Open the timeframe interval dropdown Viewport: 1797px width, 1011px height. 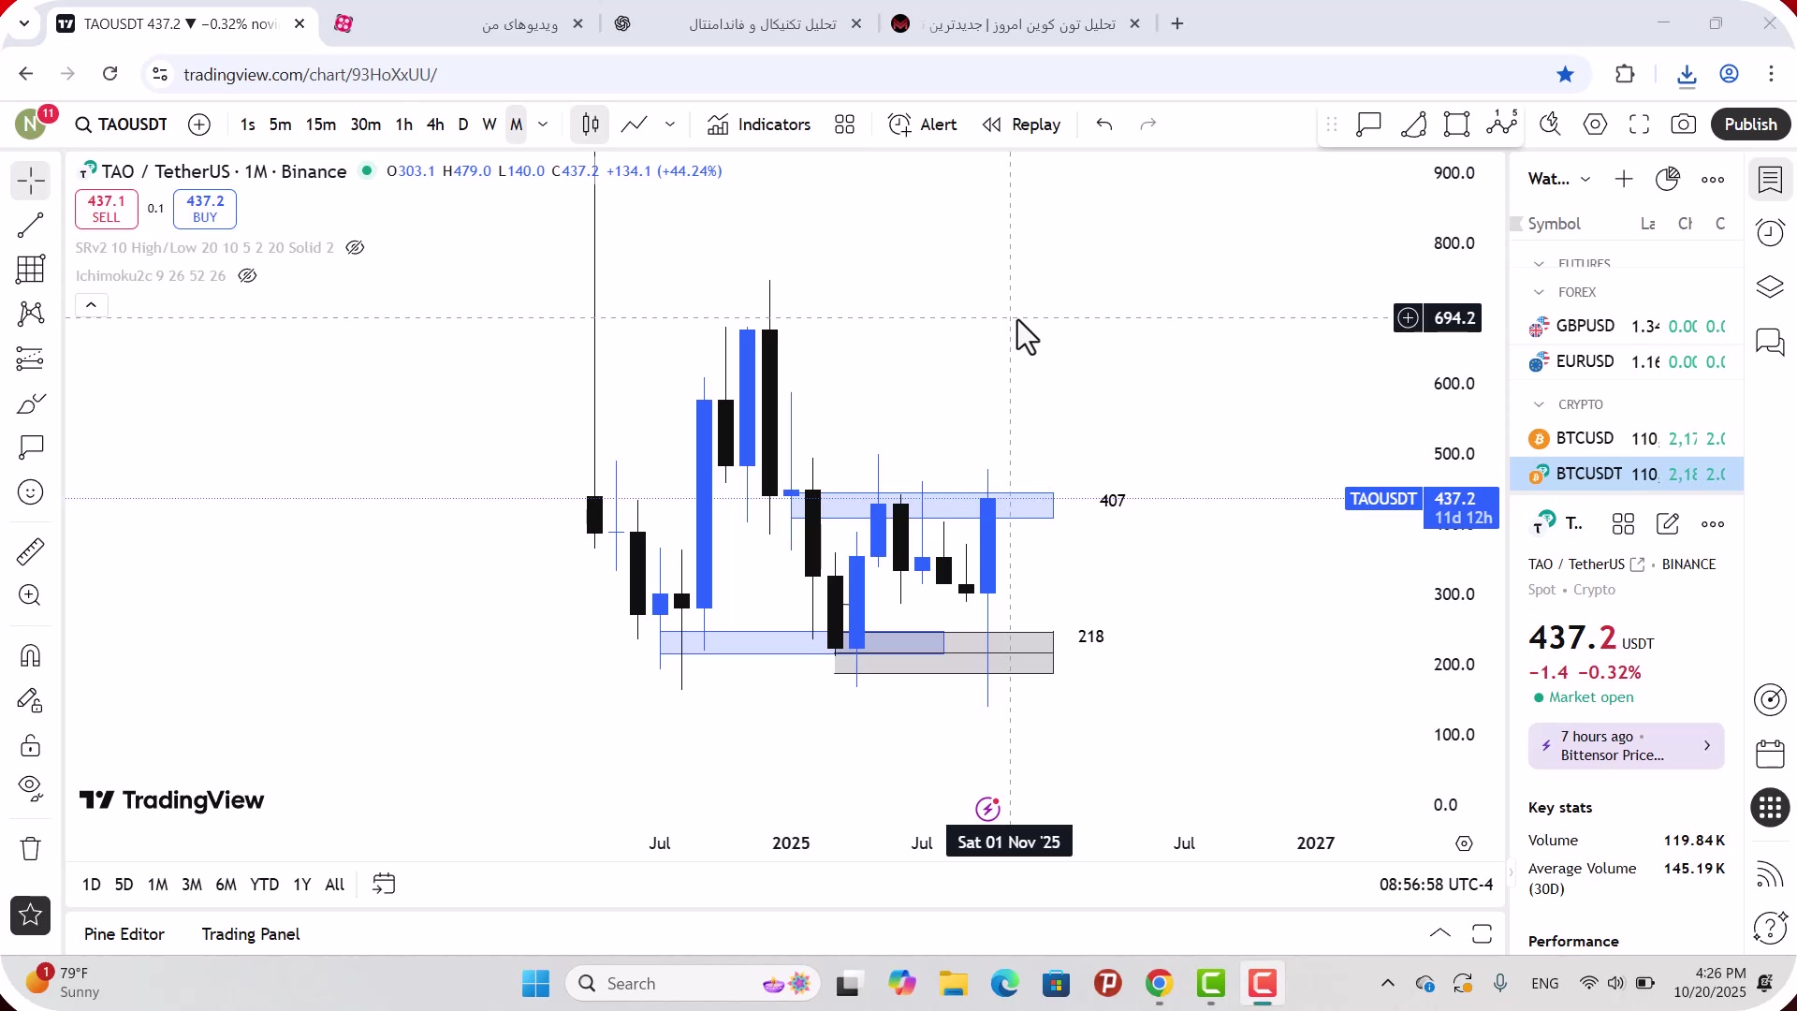click(543, 125)
